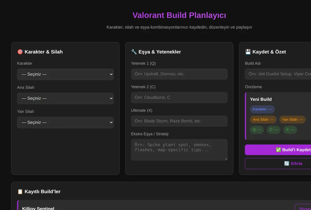This screenshot has height=210, width=311.
Task: Click the Kayıtlı Build'ler section heading
Action: [43, 192]
